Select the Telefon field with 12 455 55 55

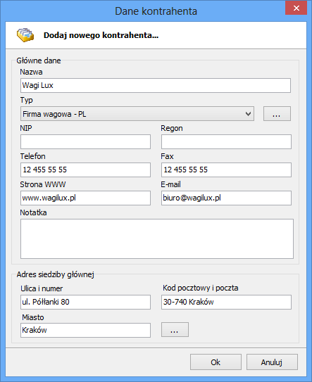[x=85, y=170]
